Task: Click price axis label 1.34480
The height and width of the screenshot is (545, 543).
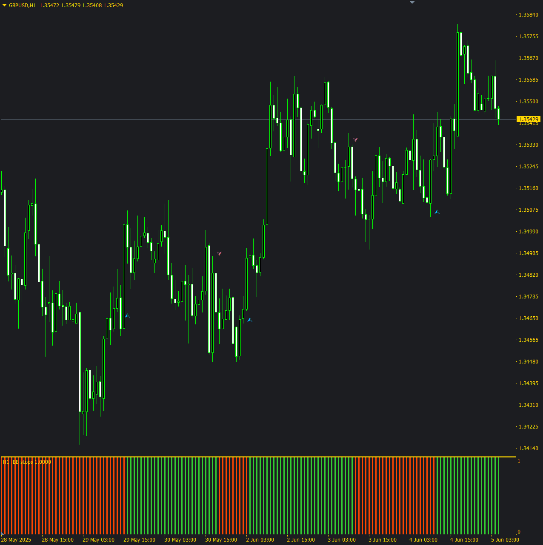Action: [x=528, y=362]
